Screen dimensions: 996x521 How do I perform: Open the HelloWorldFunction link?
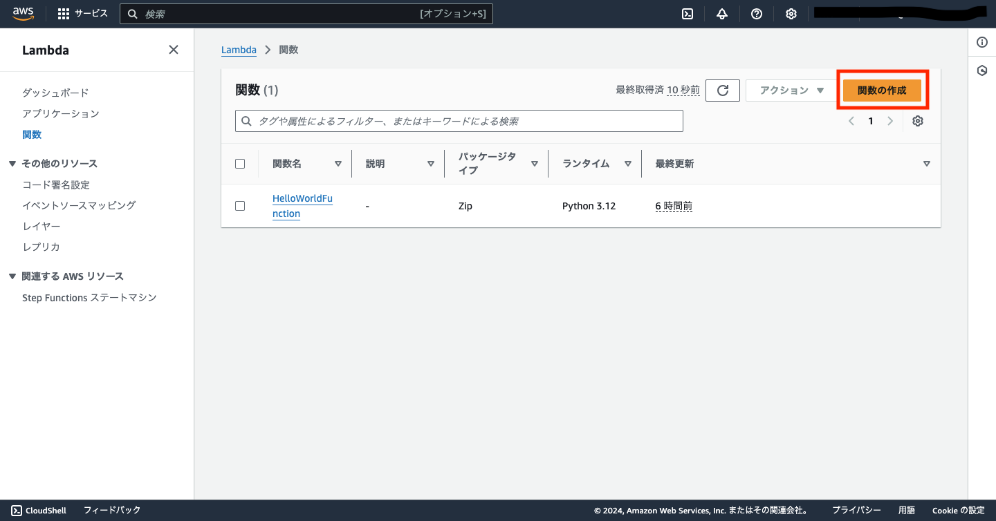[x=302, y=206]
